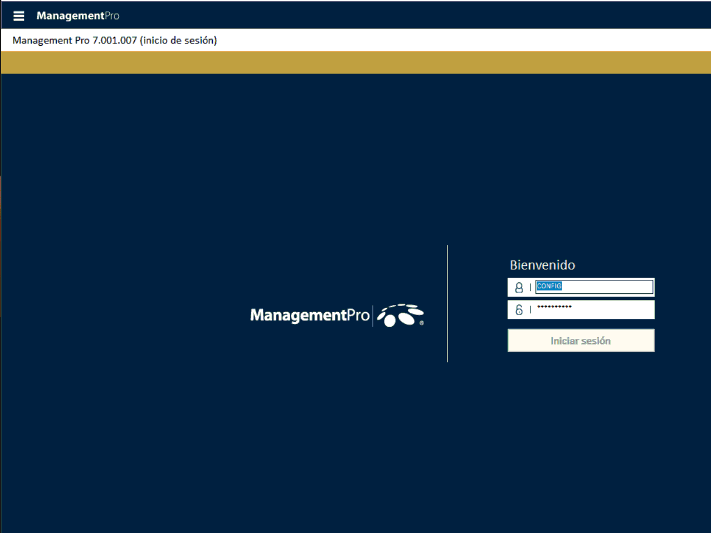Click the Bienvenido heading

(x=542, y=265)
